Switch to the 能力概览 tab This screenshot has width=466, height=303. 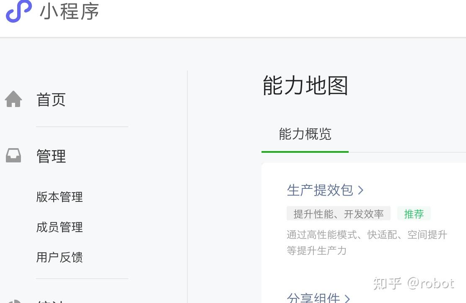(x=305, y=134)
